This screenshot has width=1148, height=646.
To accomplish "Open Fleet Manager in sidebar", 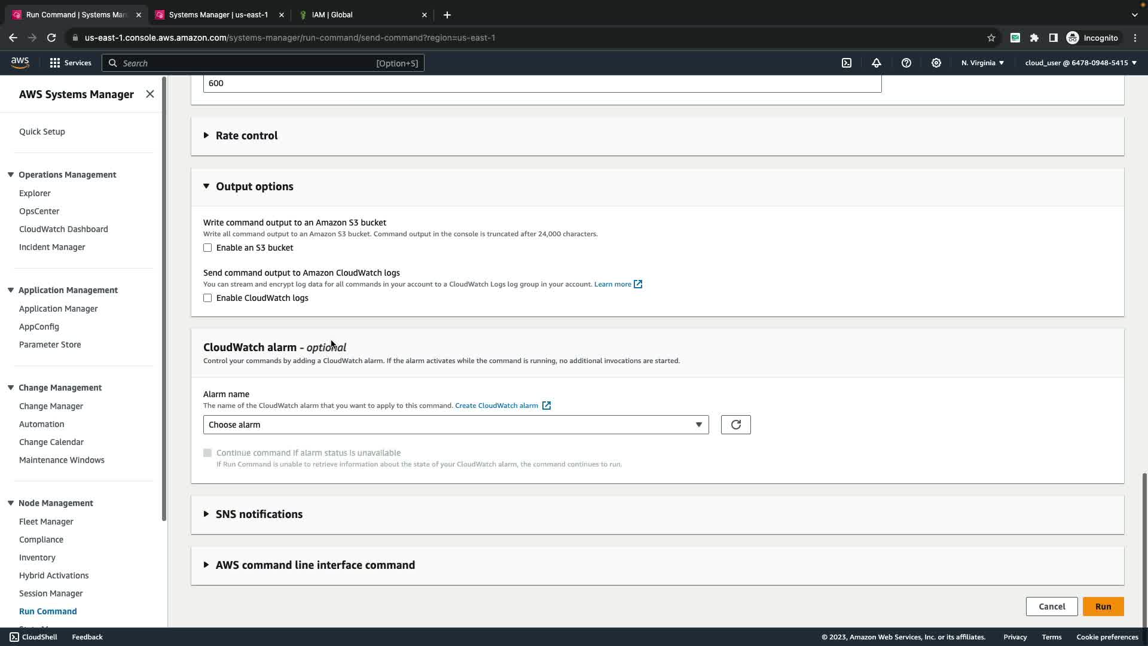I will [x=46, y=522].
